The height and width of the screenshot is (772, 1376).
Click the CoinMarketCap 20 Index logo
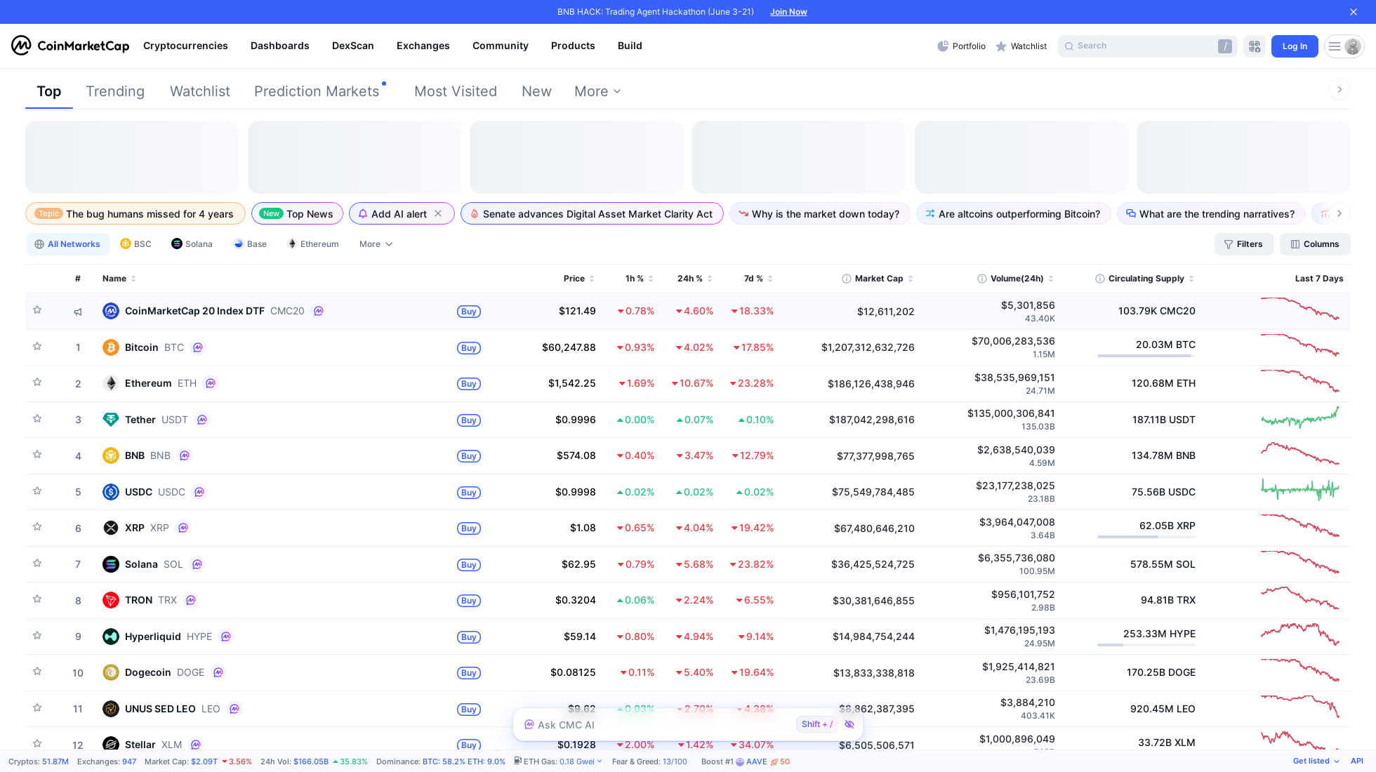coord(110,311)
